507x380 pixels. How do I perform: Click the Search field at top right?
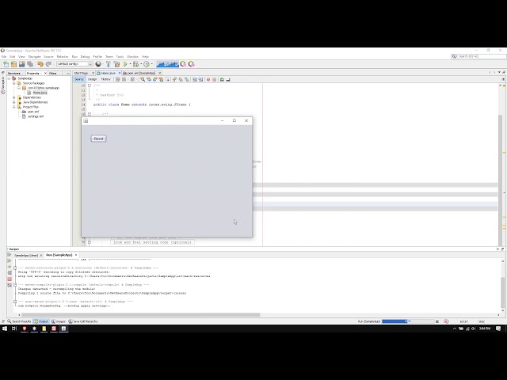pyautogui.click(x=478, y=56)
